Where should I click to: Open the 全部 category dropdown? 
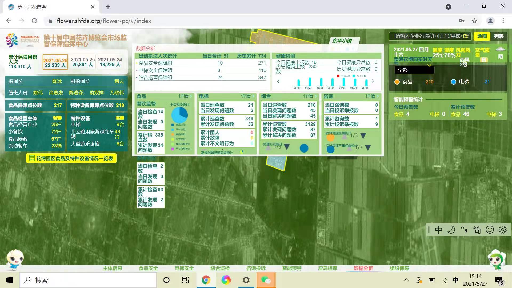coord(414,70)
